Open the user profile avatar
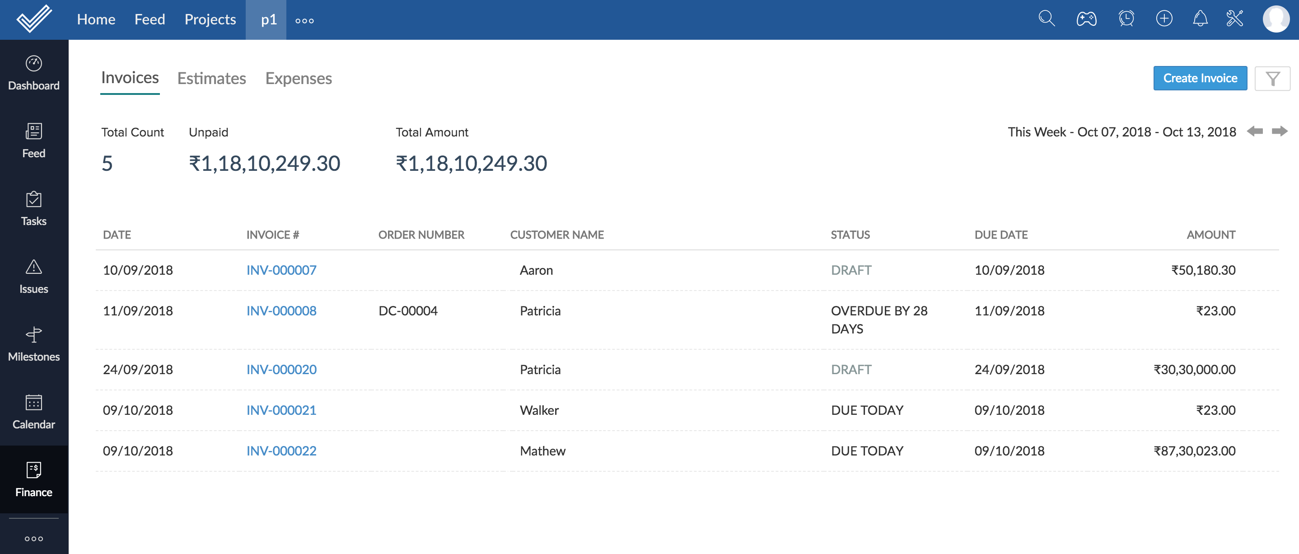1299x554 pixels. point(1276,19)
